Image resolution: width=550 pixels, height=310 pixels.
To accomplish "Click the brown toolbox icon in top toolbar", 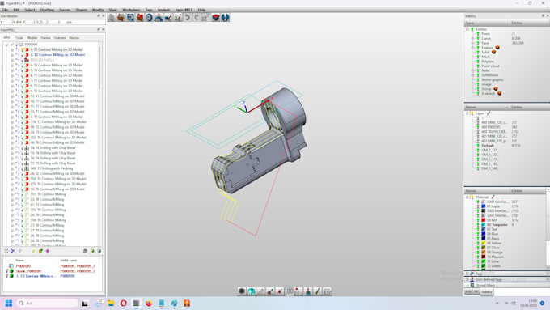I will (121, 18).
